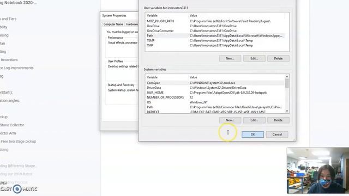Open 'ation angles:' outline entry
Viewport: 349px width, 196px height.
click(10, 101)
